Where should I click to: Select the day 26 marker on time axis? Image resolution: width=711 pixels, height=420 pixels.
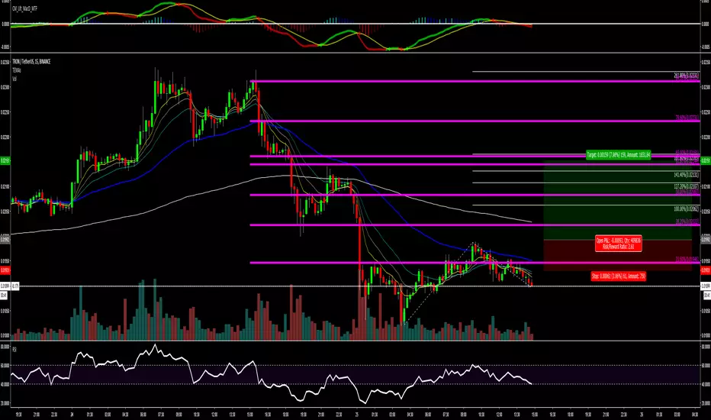[x=642, y=414]
